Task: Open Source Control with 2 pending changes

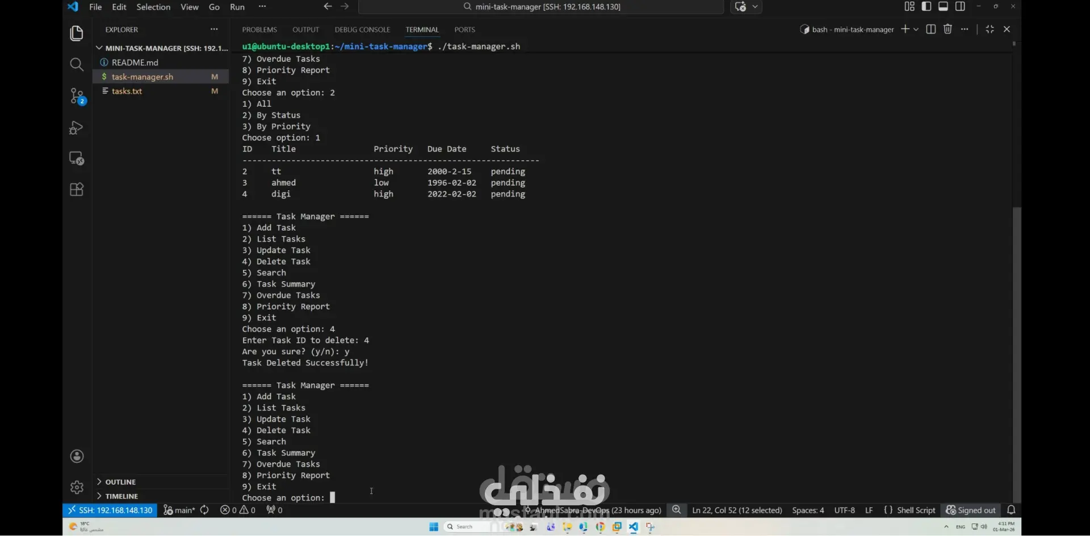Action: [x=77, y=96]
